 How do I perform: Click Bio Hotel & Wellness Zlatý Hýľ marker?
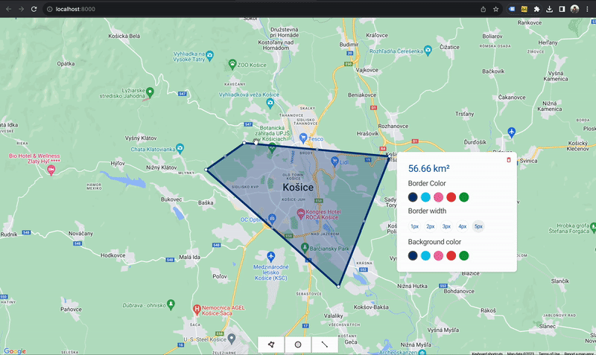(51, 170)
